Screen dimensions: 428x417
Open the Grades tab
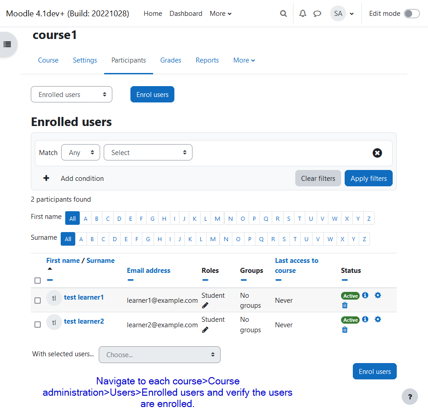171,60
